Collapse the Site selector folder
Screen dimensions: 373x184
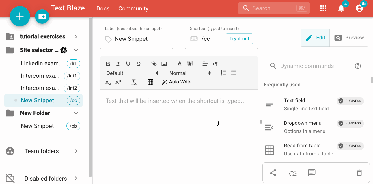76,50
